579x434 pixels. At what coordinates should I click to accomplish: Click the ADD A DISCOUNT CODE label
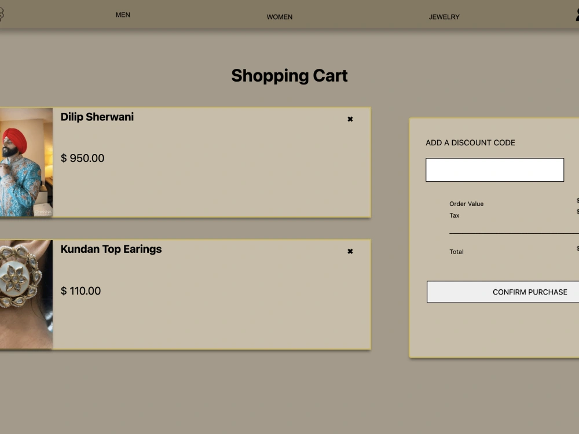[x=470, y=143]
